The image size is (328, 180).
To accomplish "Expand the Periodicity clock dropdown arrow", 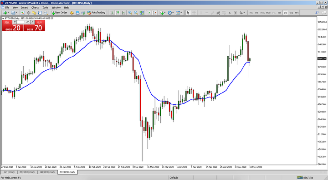I will click(x=173, y=13).
